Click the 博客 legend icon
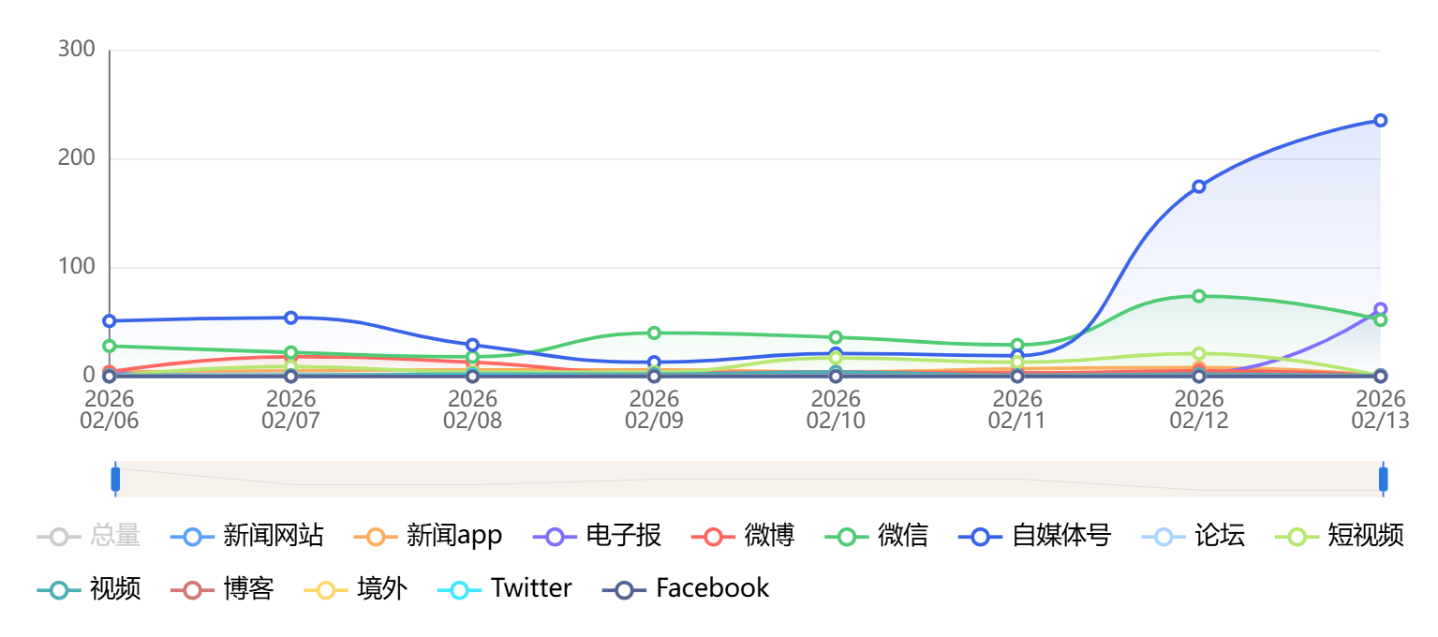 pos(191,589)
